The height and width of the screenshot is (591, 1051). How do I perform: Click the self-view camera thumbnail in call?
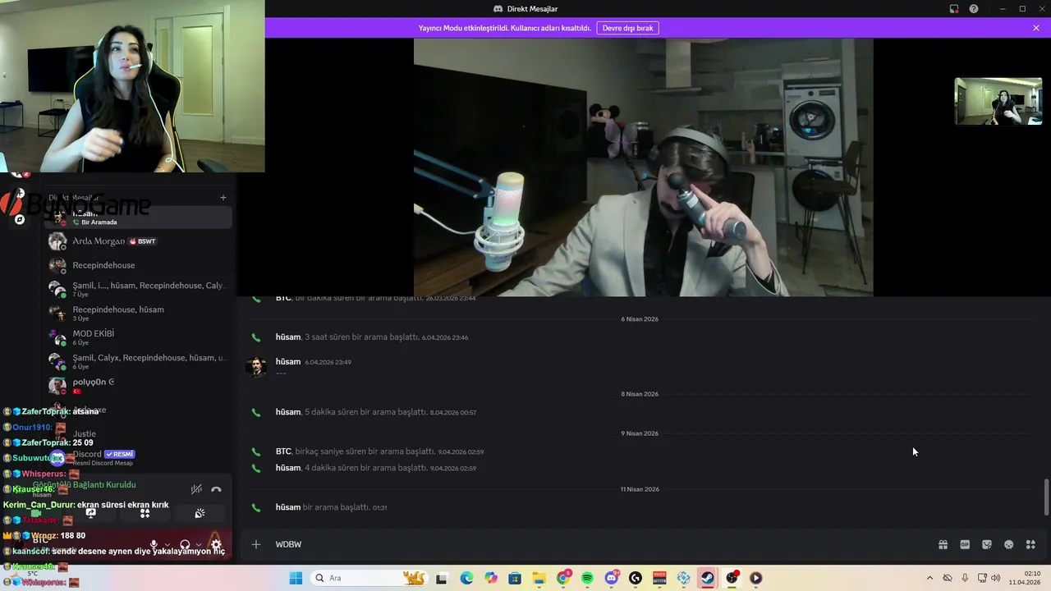[998, 101]
